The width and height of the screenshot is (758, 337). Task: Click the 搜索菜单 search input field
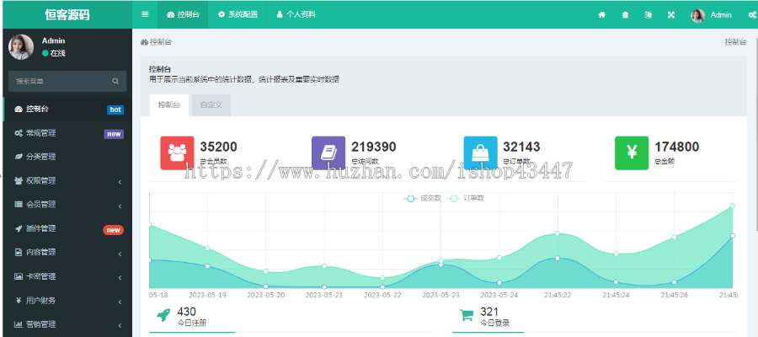click(59, 82)
